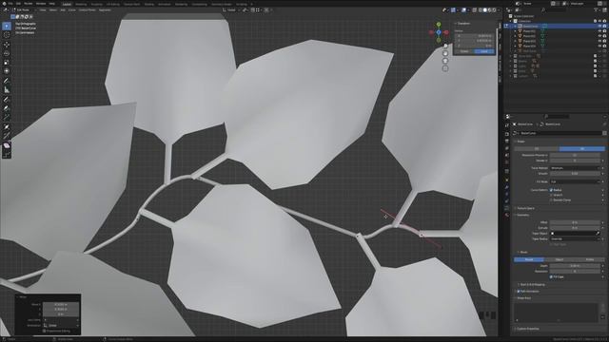Open Fill Mode dropdown

point(575,181)
